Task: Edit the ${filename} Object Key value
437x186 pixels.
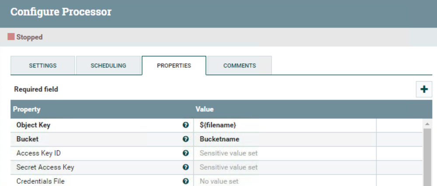Action: pyautogui.click(x=284, y=125)
